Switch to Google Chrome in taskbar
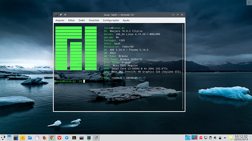The width and height of the screenshot is (252, 141). [52, 138]
